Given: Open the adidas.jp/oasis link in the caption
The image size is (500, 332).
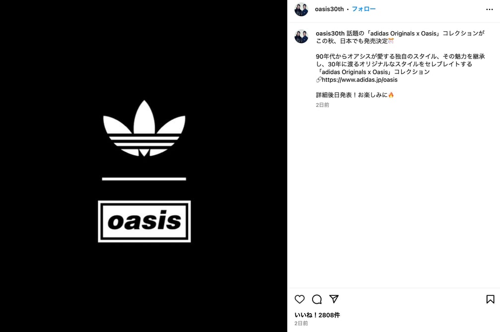Looking at the screenshot, I should coord(360,80).
